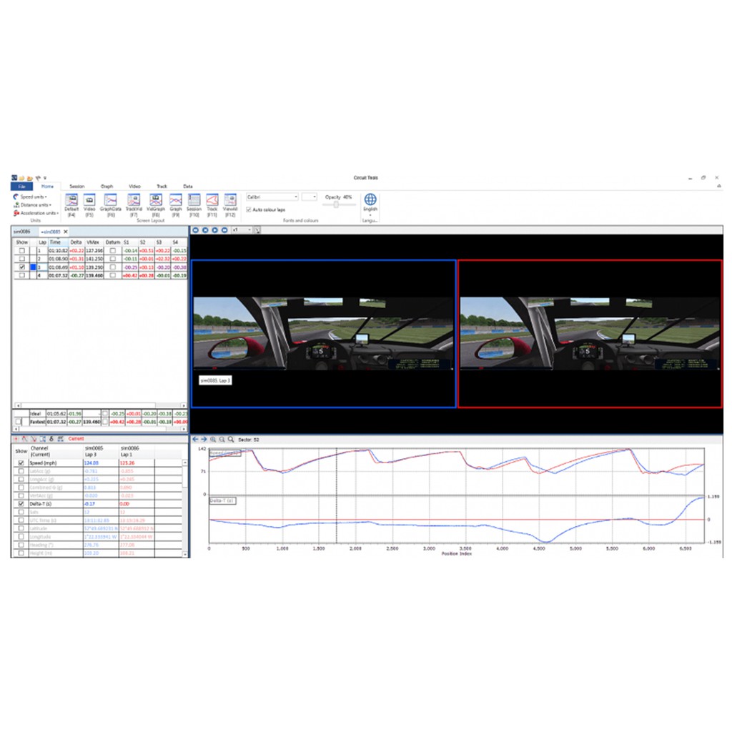Sort laps by the Time column header
The image size is (732, 732).
pyautogui.click(x=59, y=242)
